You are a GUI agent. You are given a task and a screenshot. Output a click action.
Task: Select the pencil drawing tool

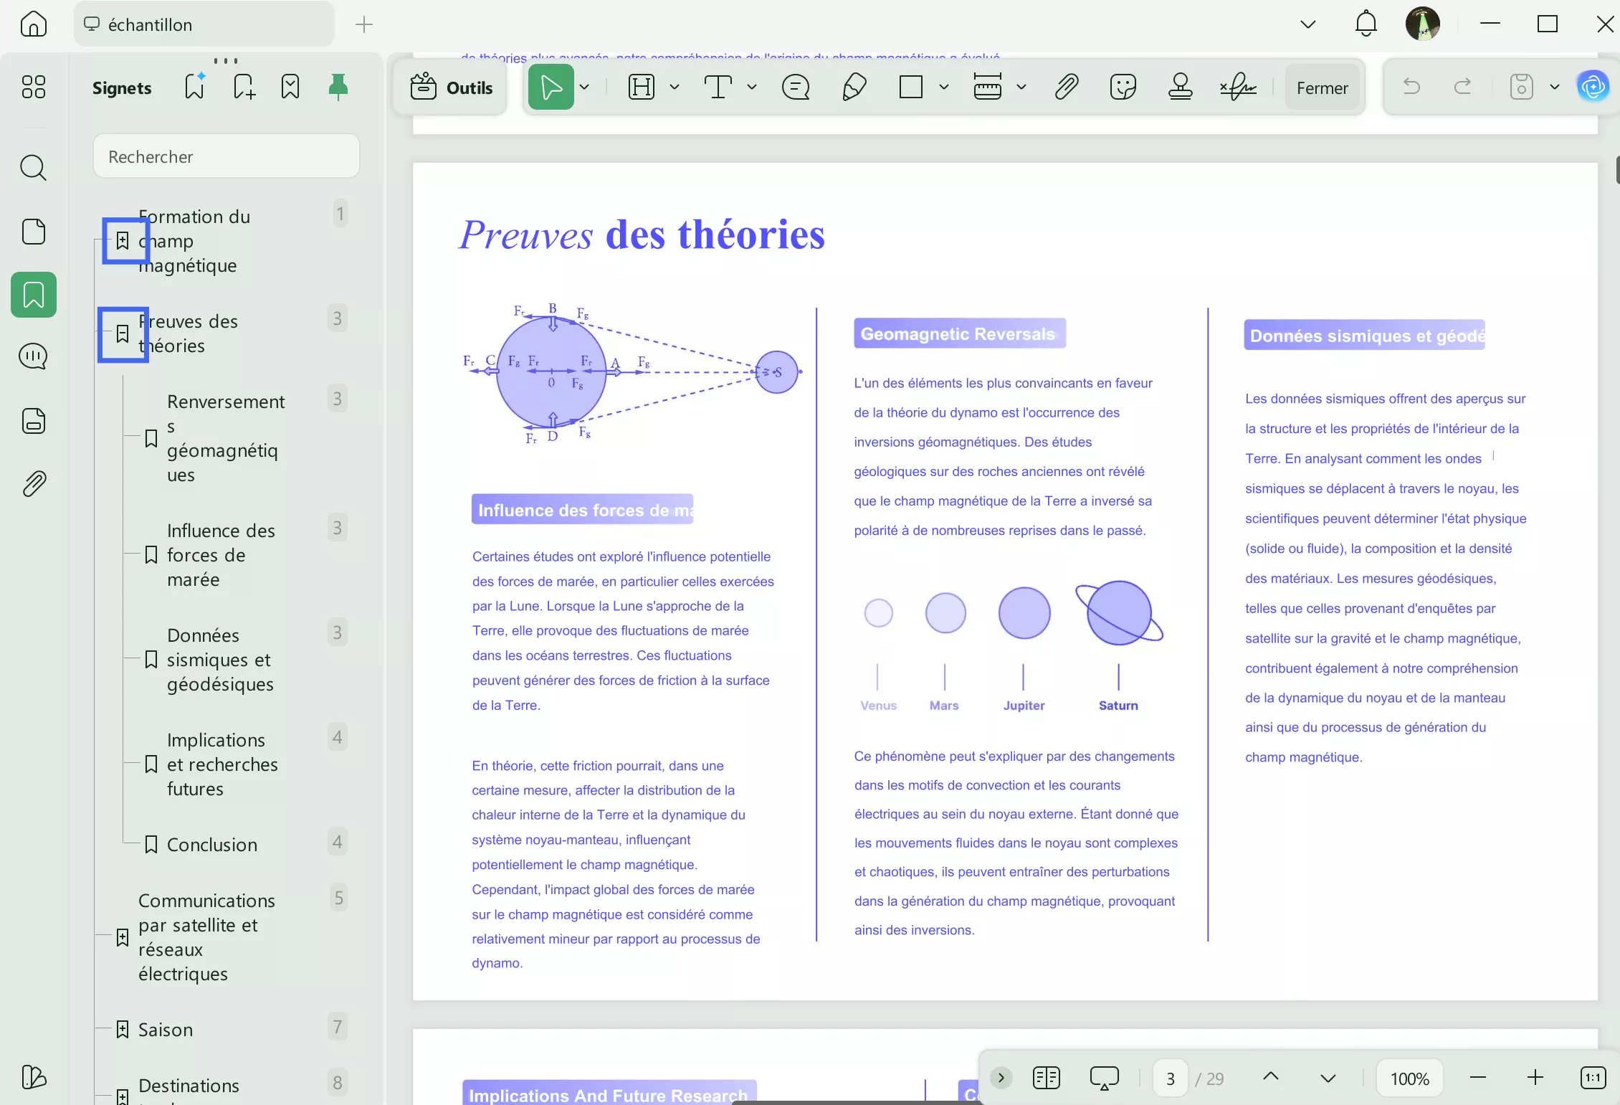(854, 87)
